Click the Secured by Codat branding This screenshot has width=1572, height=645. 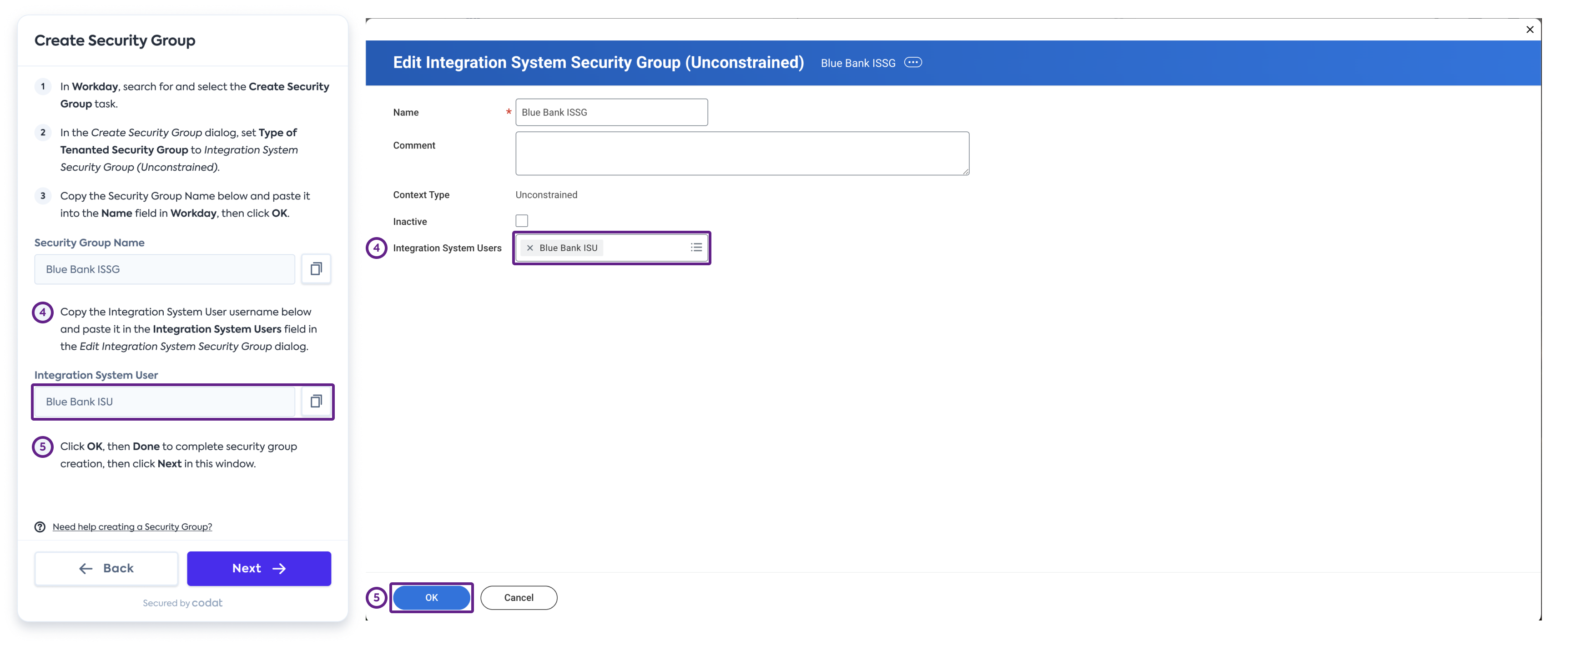coord(182,602)
